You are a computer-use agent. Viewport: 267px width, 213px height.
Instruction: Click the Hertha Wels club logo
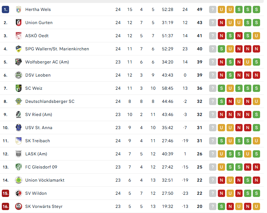coord(19,9)
